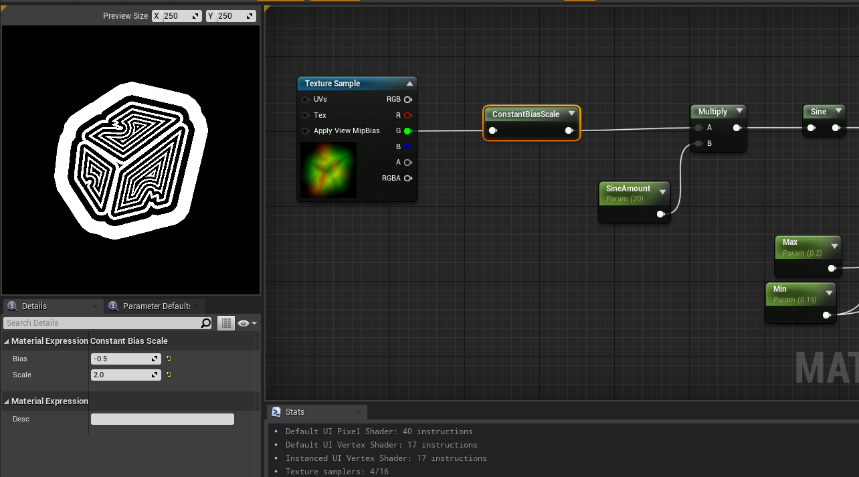Collapse the Texture Sample node preview
Image resolution: width=859 pixels, height=477 pixels.
(409, 84)
